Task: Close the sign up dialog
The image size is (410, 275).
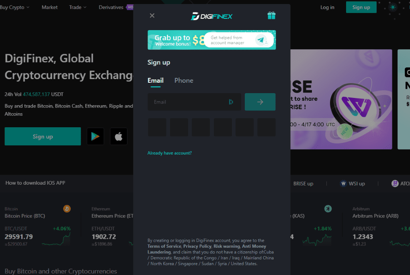Action: click(152, 16)
